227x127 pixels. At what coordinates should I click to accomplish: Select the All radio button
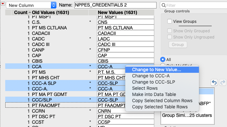[163, 59]
